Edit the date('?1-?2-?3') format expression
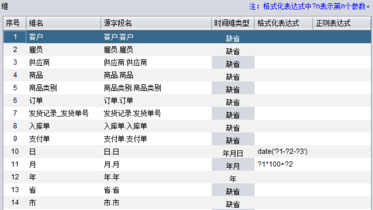 [x=283, y=152]
